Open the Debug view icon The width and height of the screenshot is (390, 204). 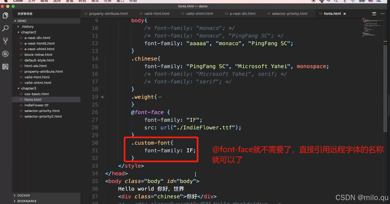tap(5, 54)
